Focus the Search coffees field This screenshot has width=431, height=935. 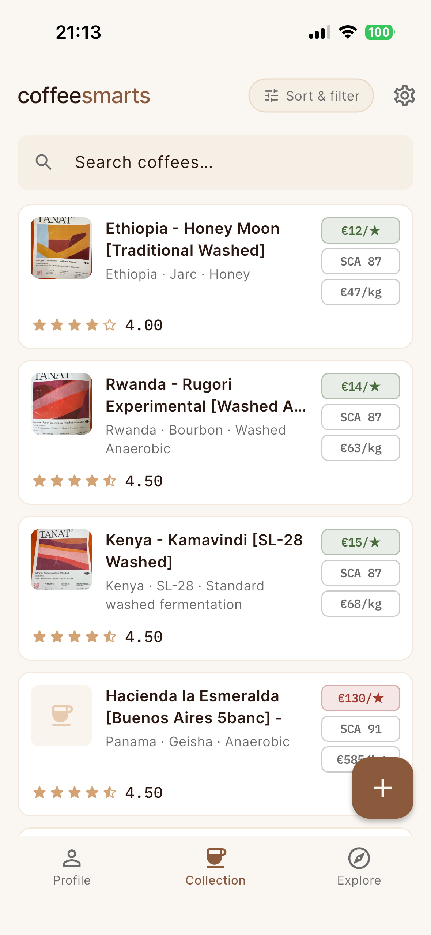pyautogui.click(x=216, y=162)
